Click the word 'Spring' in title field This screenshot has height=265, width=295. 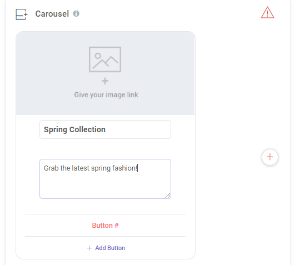pos(56,130)
